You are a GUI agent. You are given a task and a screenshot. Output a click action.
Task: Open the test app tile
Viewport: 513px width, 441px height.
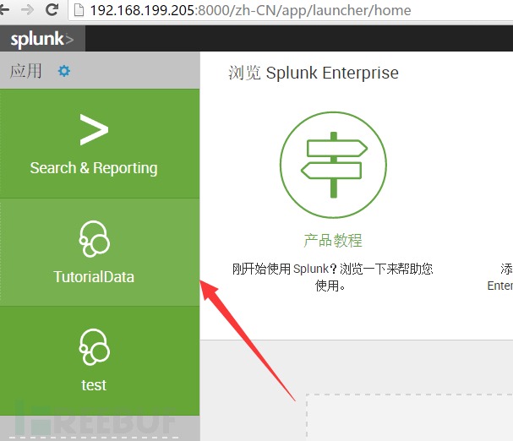(100, 361)
